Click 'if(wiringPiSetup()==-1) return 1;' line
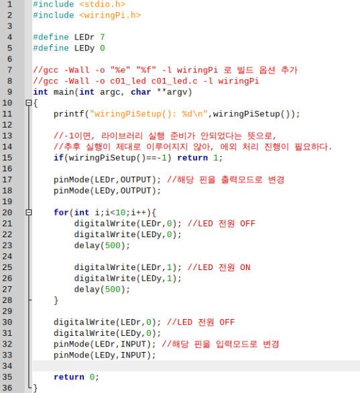Screen dimensions: 360x393 coord(138,158)
